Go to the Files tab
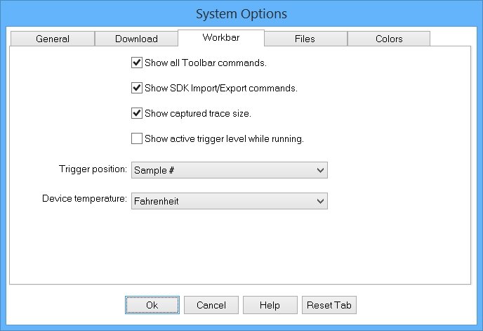483x331 pixels. [305, 39]
